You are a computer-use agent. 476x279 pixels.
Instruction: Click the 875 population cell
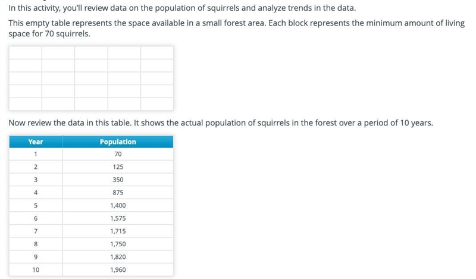point(118,193)
